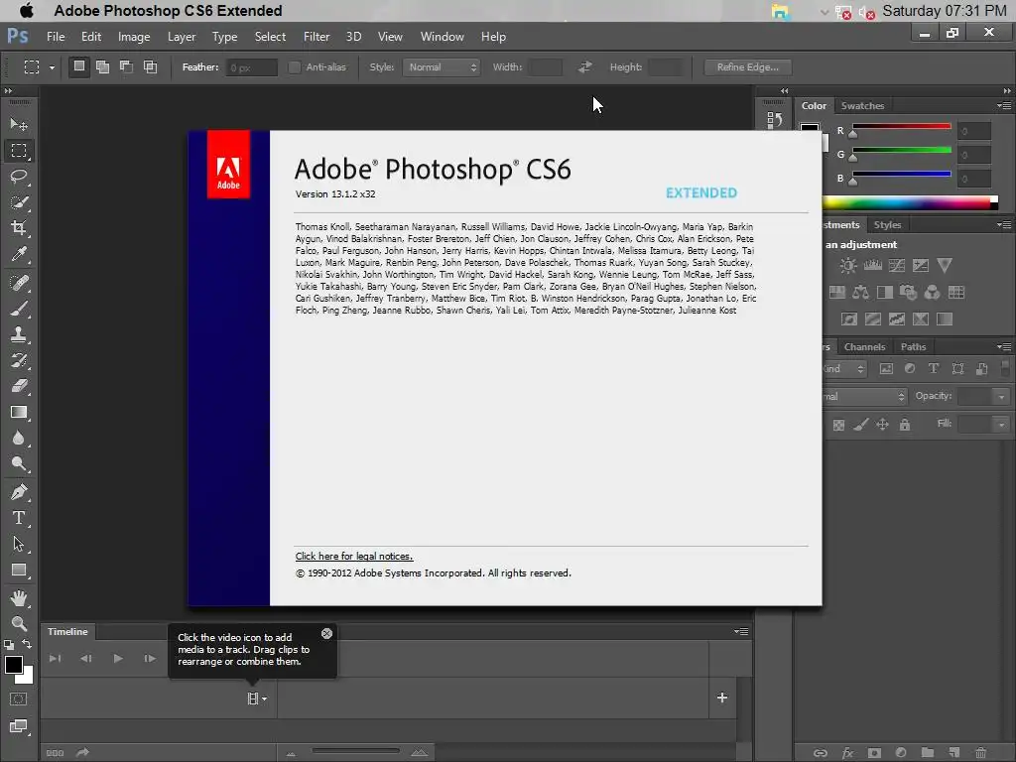The image size is (1016, 762).
Task: Open the layer filter Kind dropdown
Action: (x=845, y=369)
